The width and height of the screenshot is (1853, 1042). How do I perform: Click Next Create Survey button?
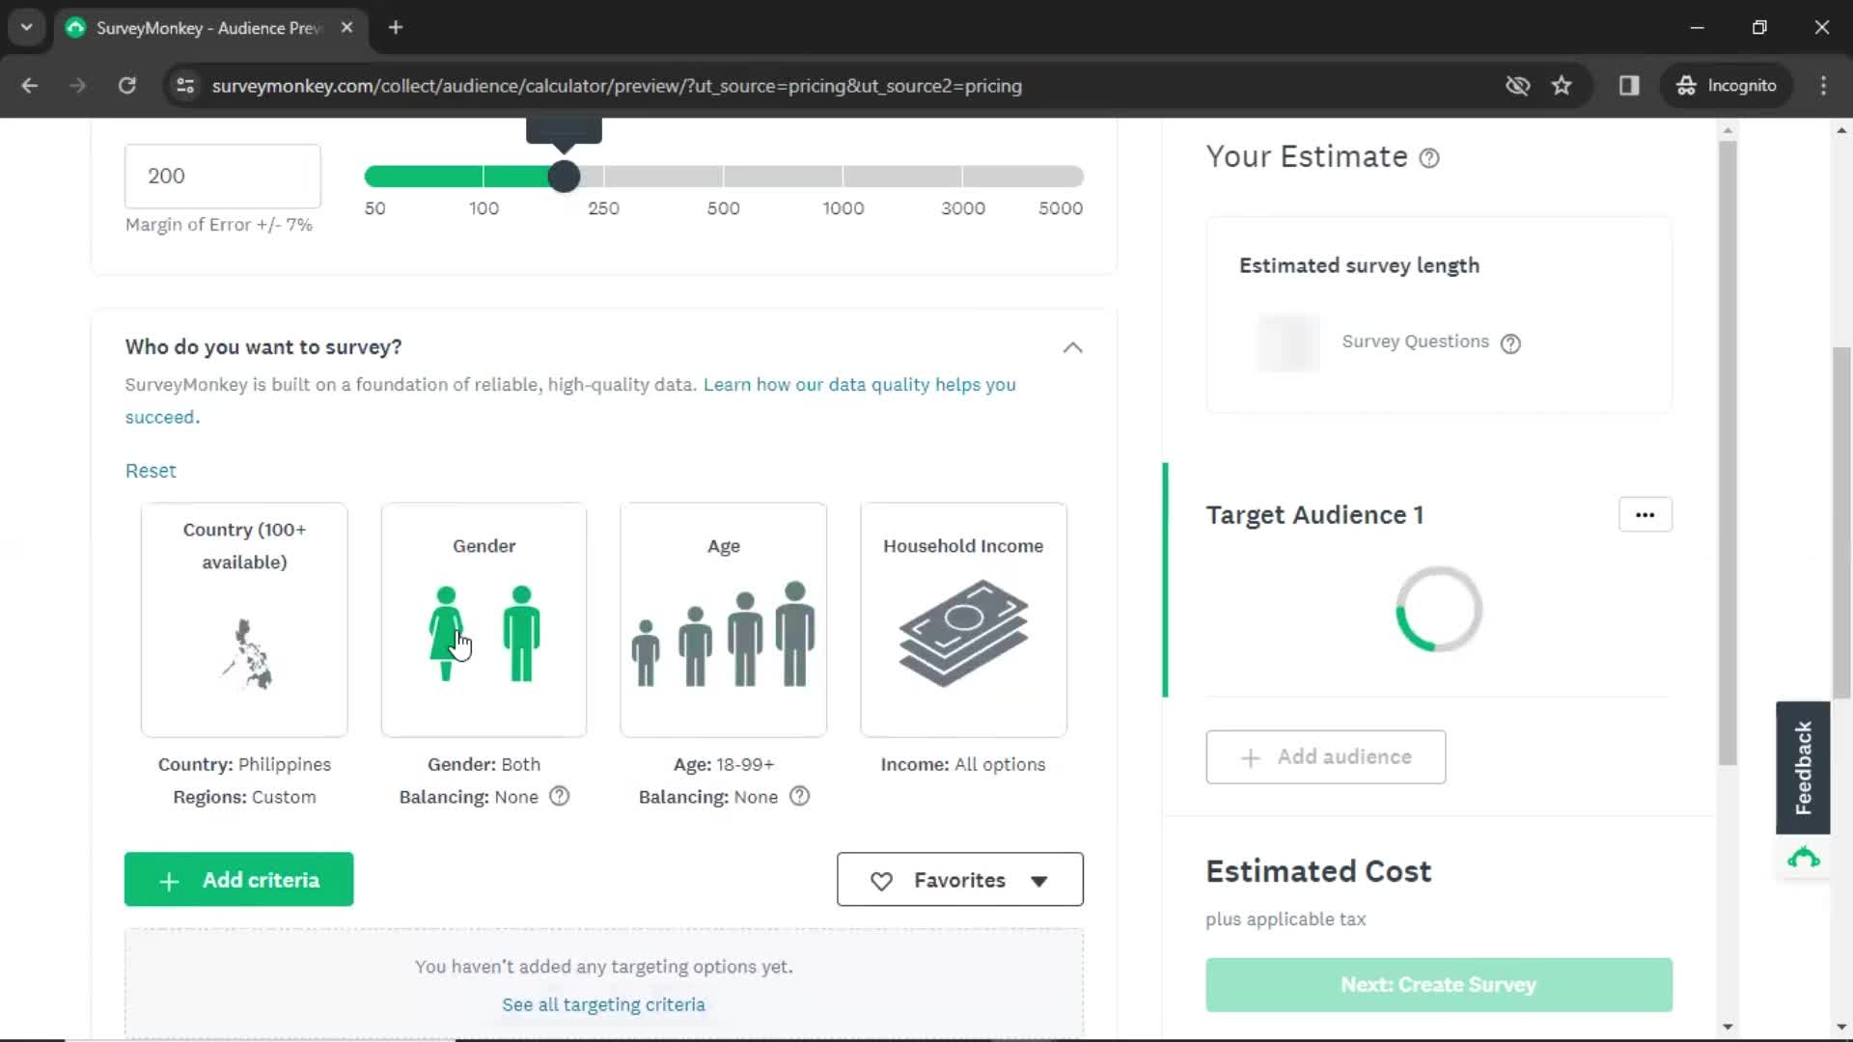[1438, 983]
